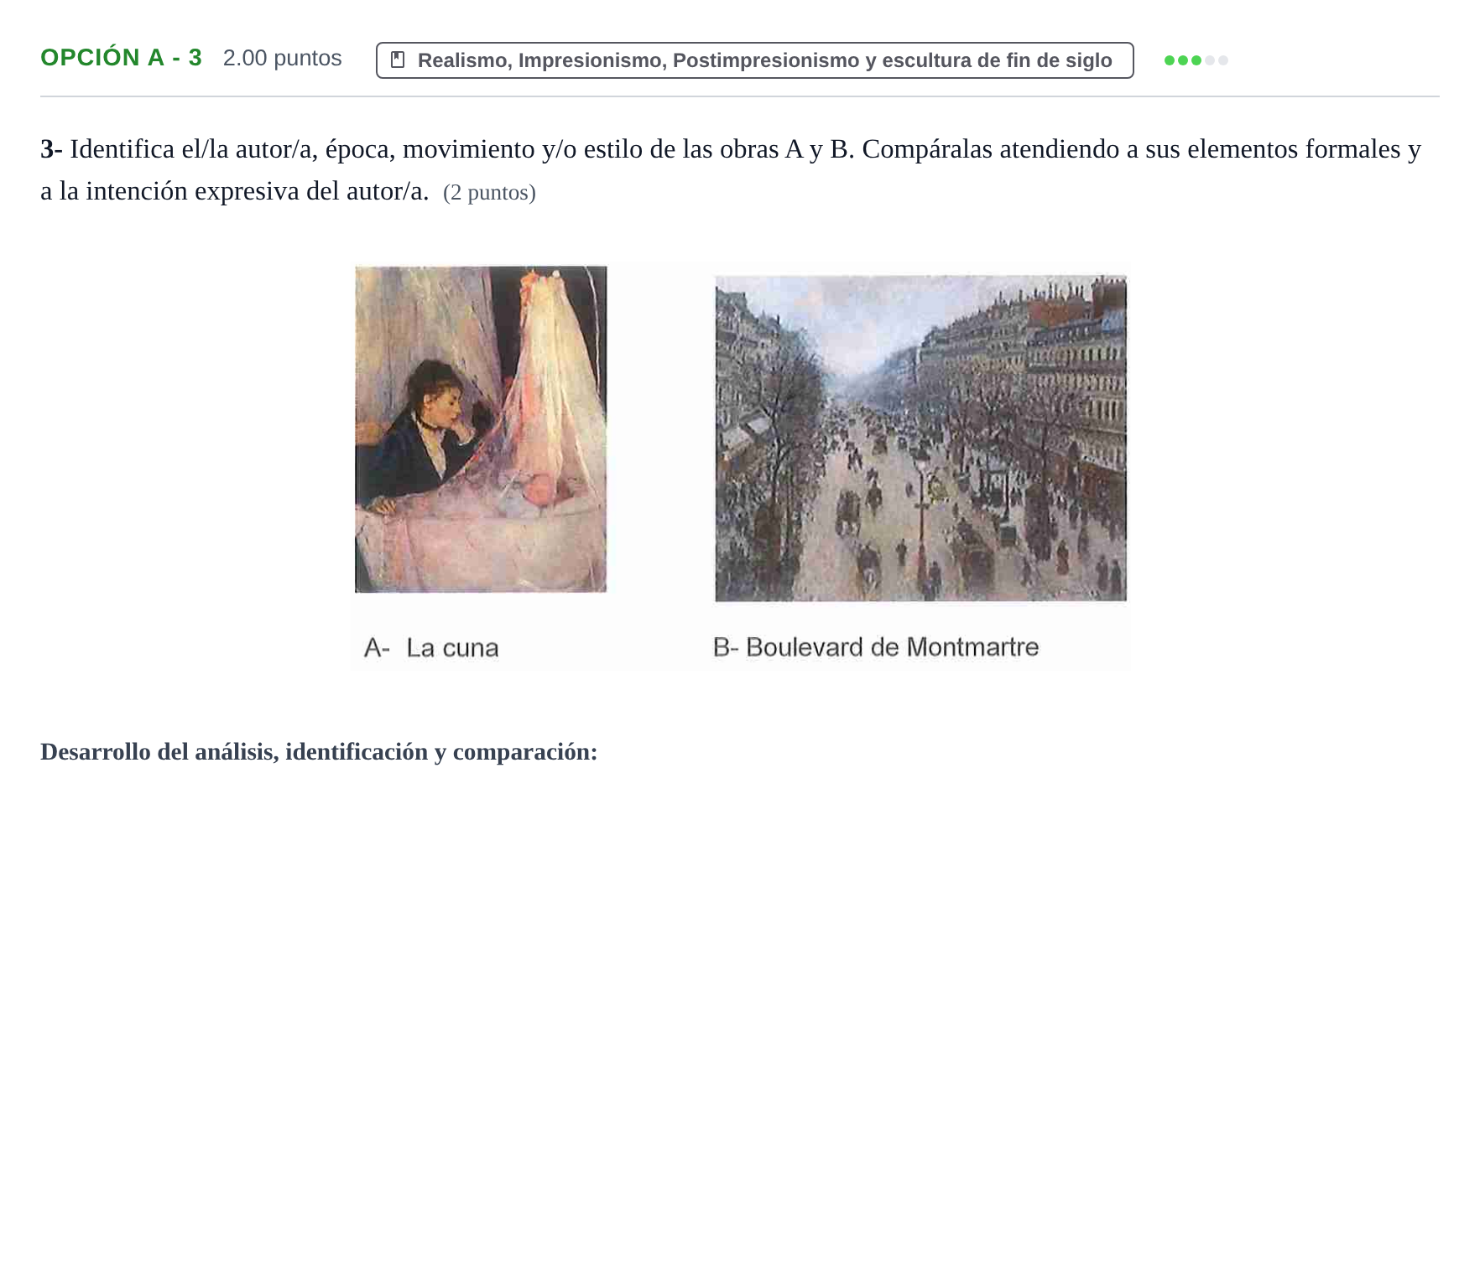Viewport: 1480px width, 1261px height.
Task: Click the question text starting Identifica
Action: 731,170
